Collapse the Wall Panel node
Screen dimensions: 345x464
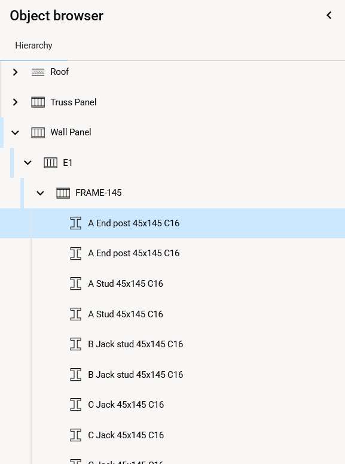click(15, 132)
